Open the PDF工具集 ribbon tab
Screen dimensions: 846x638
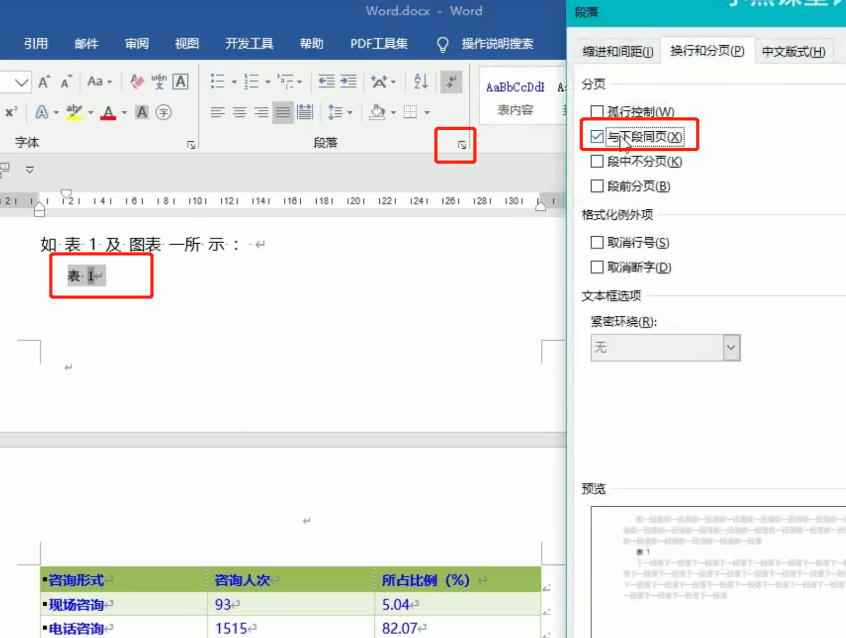[379, 43]
